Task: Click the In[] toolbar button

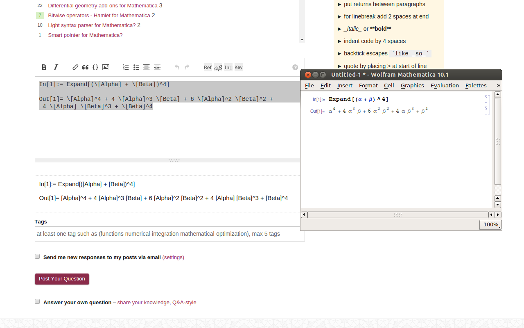Action: pos(228,67)
